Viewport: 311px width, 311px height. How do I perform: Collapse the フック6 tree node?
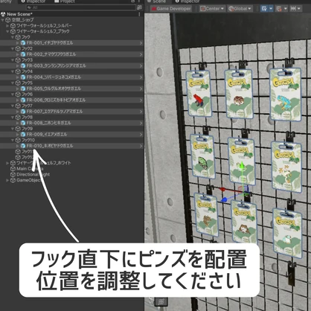point(13,94)
